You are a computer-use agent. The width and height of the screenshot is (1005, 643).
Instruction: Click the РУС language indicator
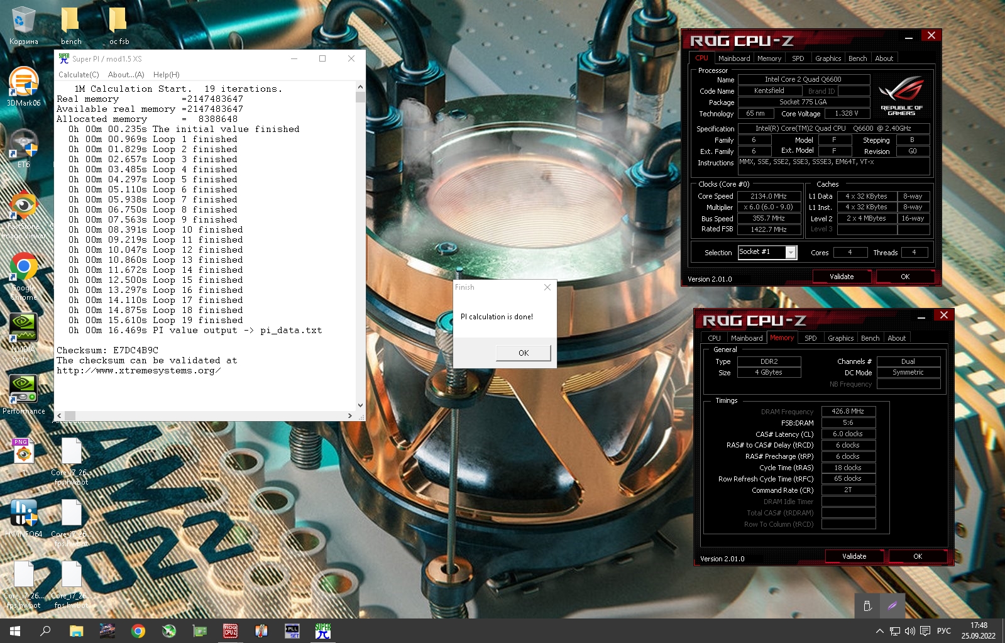coord(944,631)
